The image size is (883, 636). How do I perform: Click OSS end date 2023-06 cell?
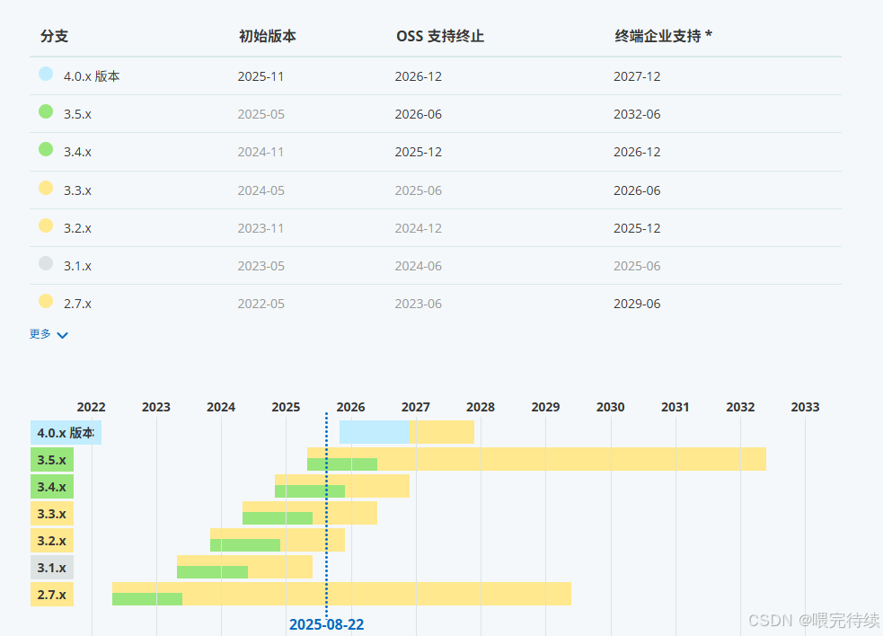click(419, 304)
